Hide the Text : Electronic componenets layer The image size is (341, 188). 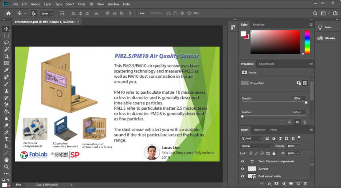click(243, 161)
